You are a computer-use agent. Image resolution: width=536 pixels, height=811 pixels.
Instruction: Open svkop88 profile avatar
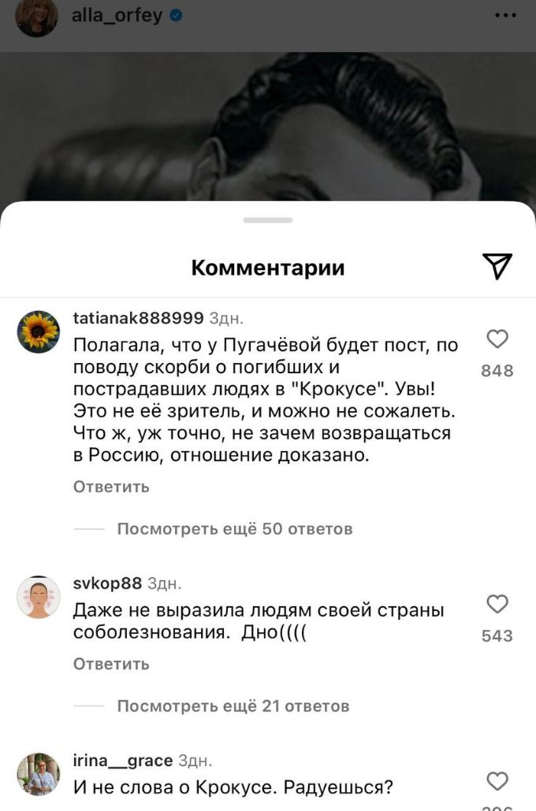(x=39, y=598)
